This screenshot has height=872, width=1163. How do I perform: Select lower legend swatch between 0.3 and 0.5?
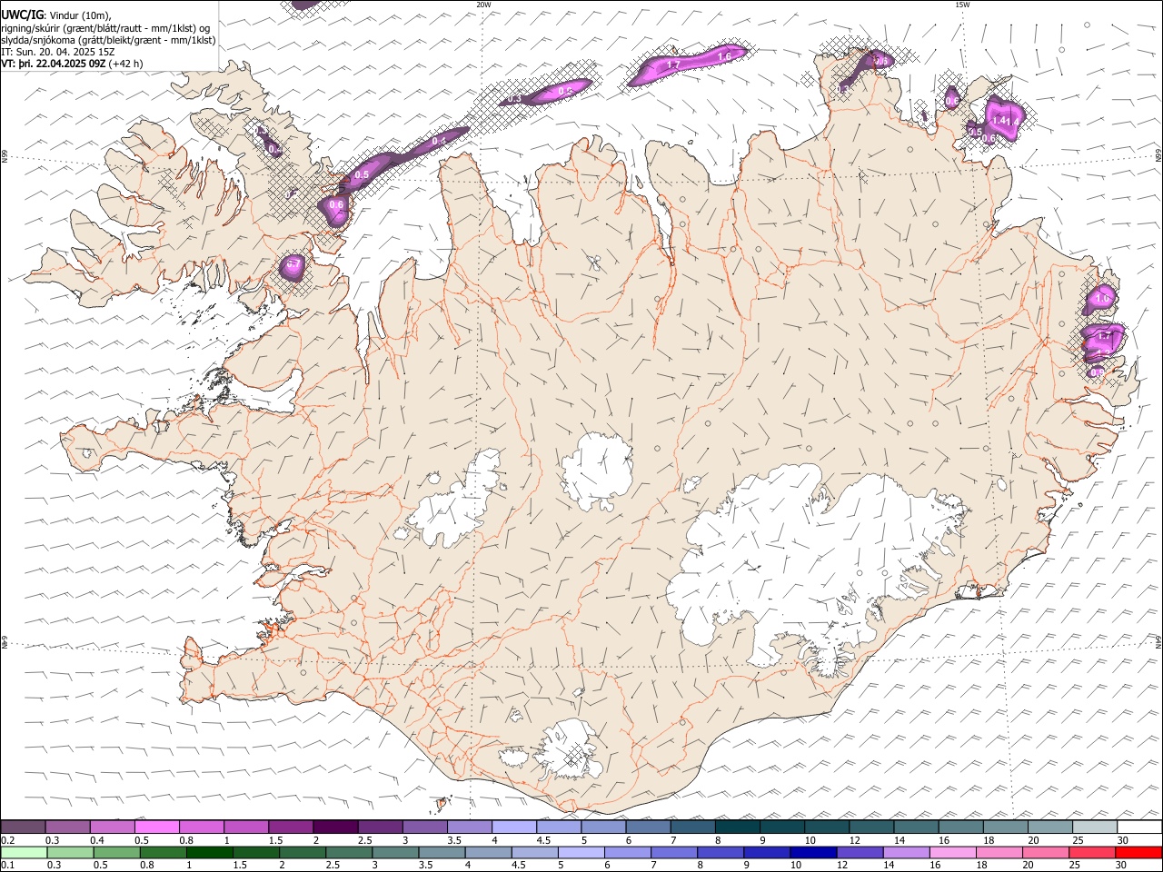[x=70, y=852]
